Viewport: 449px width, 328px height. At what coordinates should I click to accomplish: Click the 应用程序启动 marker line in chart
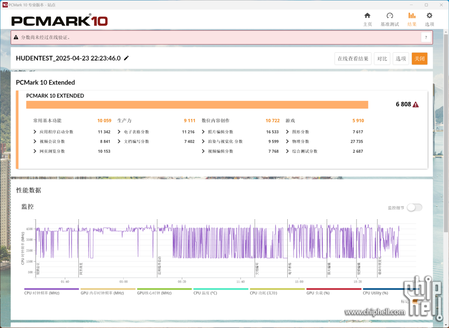tap(157, 248)
